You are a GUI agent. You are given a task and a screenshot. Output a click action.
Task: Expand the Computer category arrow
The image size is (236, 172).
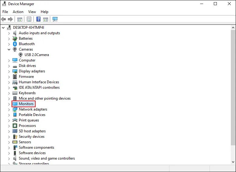tap(9, 60)
